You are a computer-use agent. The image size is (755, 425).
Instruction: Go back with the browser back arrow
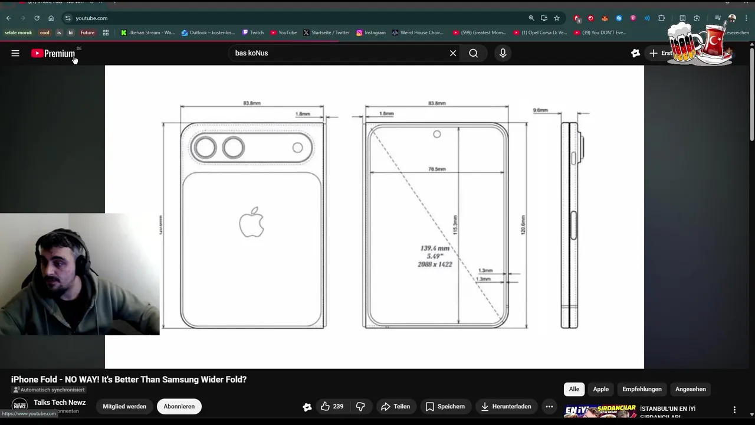[9, 18]
